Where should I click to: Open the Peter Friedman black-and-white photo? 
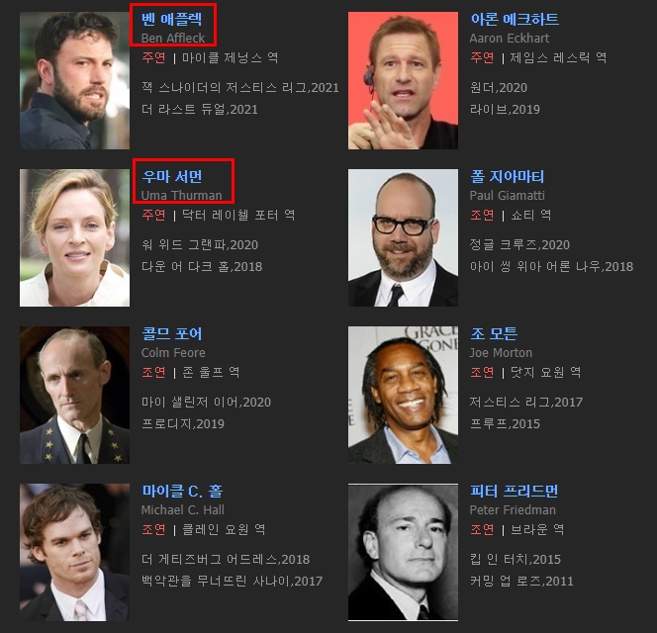point(403,552)
